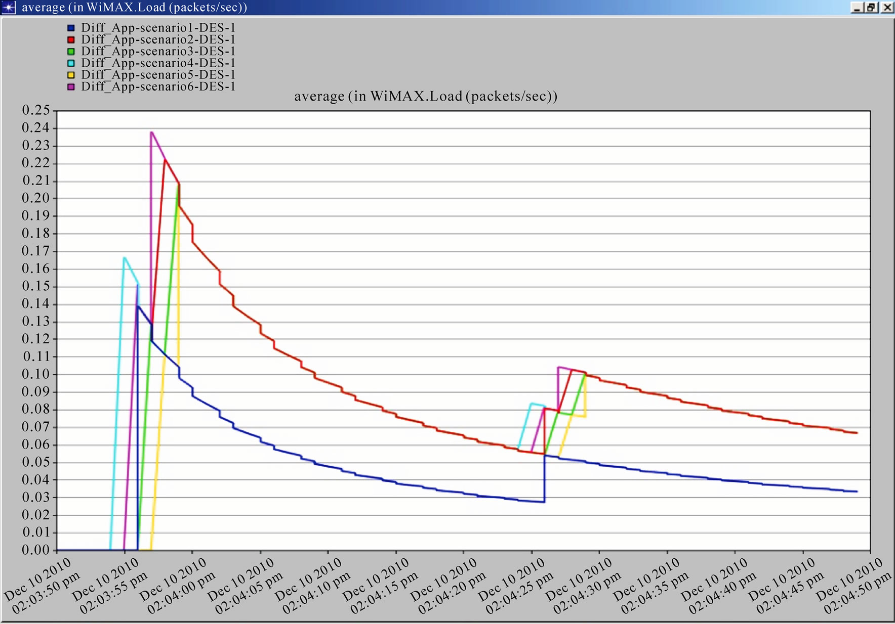Click the red curve's peak near 0.22
Image resolution: width=895 pixels, height=624 pixels.
pyautogui.click(x=165, y=160)
